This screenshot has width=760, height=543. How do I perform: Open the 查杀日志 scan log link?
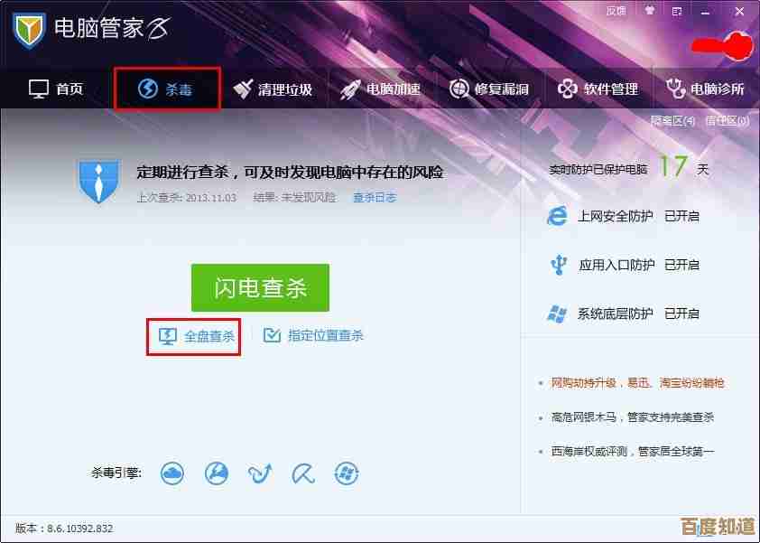[x=374, y=197]
